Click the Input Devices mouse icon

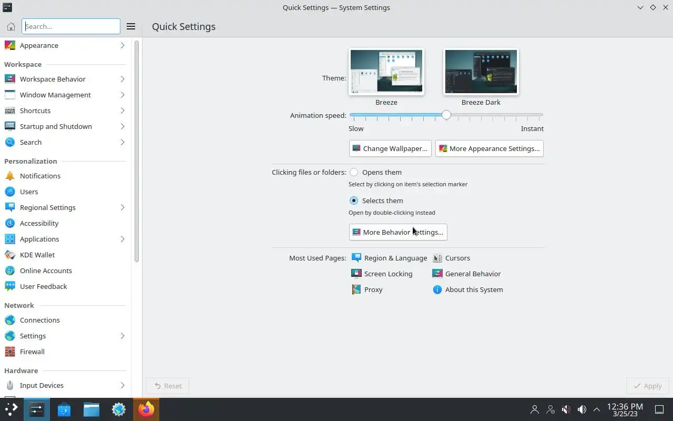(x=10, y=385)
